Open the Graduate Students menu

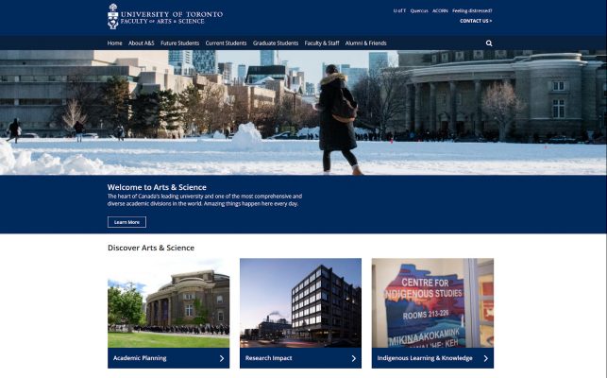(276, 43)
